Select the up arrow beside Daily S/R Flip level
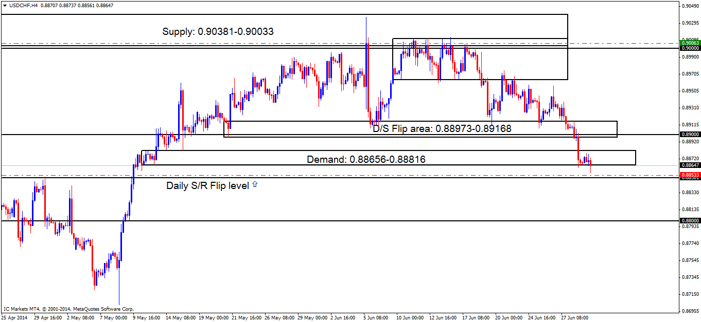Viewport: 701px width, 322px height. tap(254, 184)
